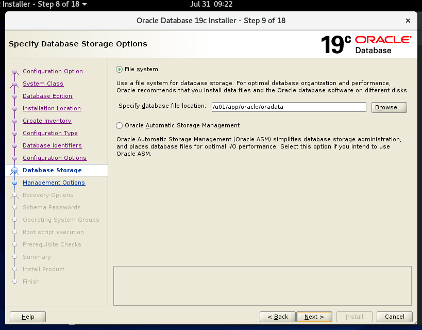Go Back to the previous step

[x=278, y=317]
